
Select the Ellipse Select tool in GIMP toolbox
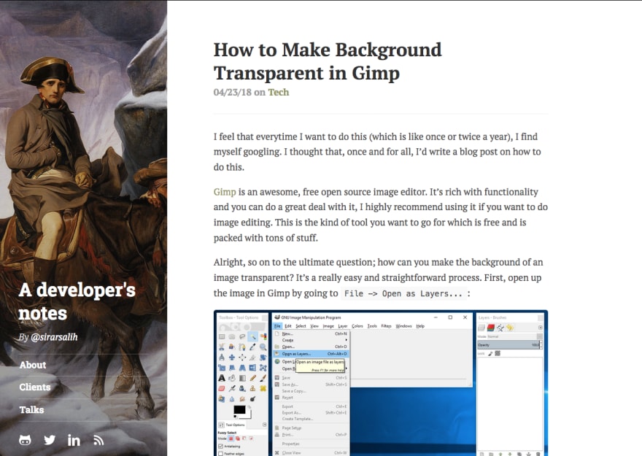232,336
